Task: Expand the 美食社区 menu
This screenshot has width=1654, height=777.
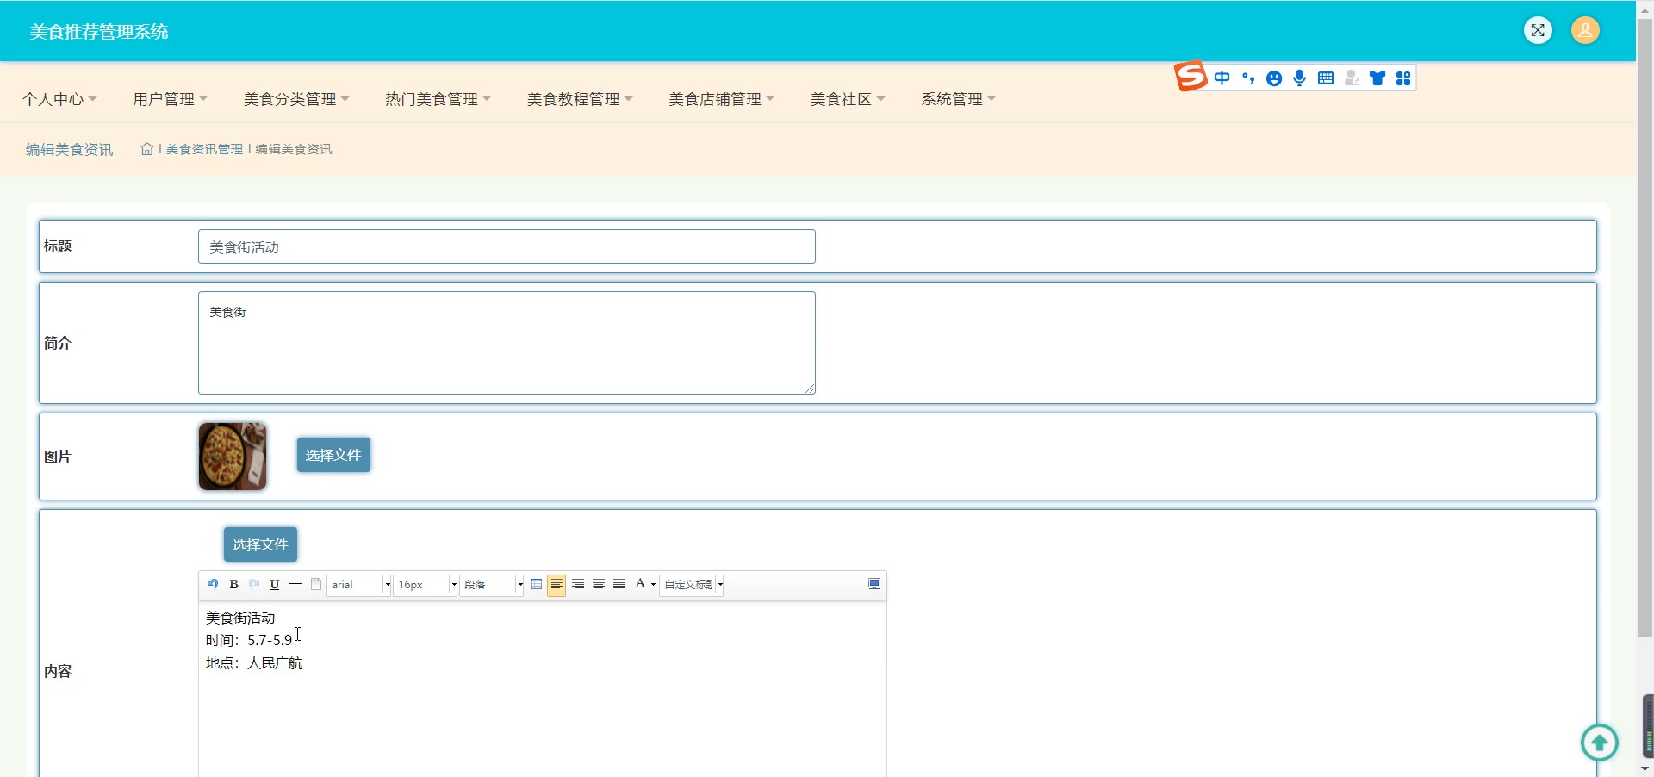Action: point(848,99)
